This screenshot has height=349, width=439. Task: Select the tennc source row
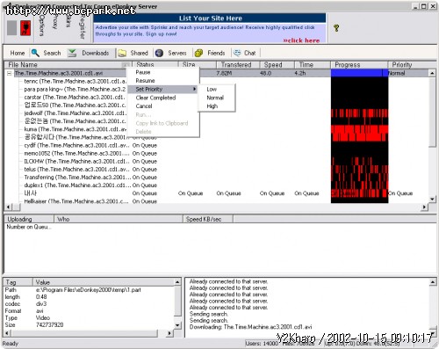(x=76, y=81)
